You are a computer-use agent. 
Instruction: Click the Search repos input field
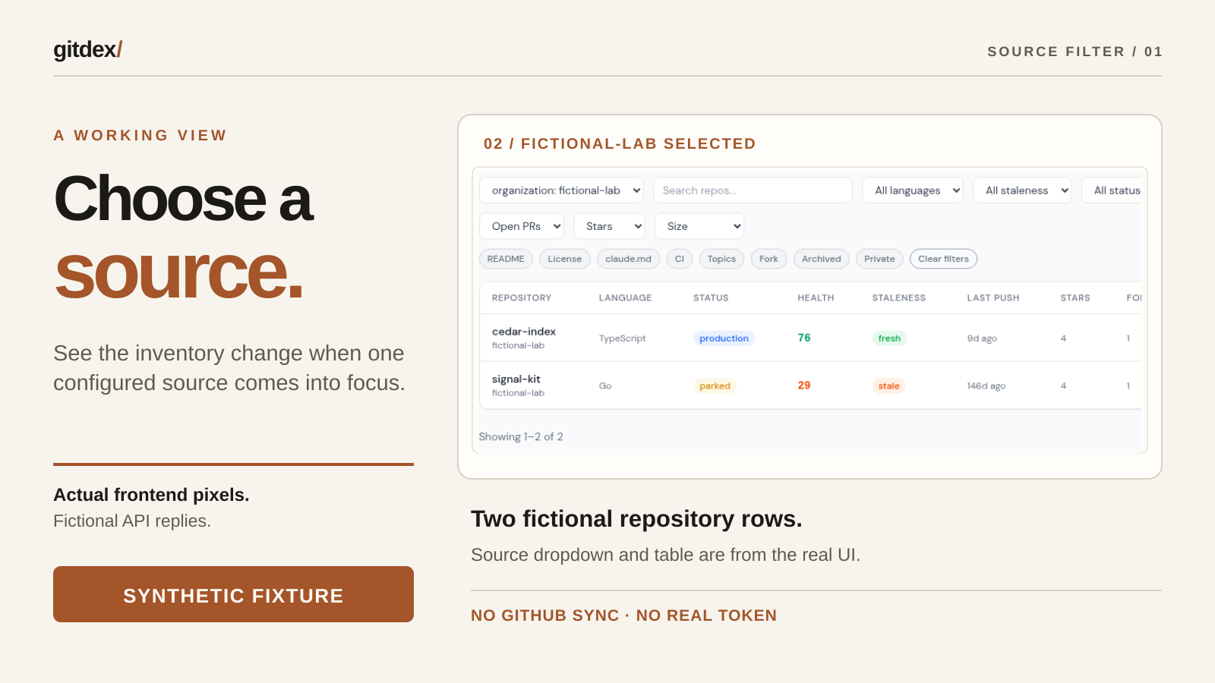click(753, 190)
